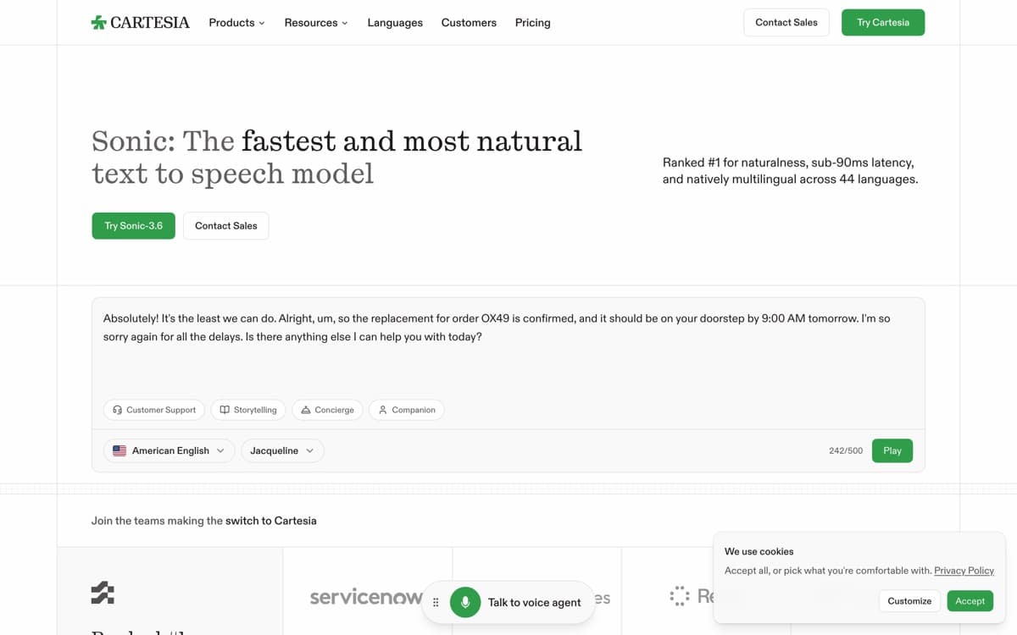Grab the voice agent widget drag handle
Viewport: 1017px width, 635px height.
(436, 603)
